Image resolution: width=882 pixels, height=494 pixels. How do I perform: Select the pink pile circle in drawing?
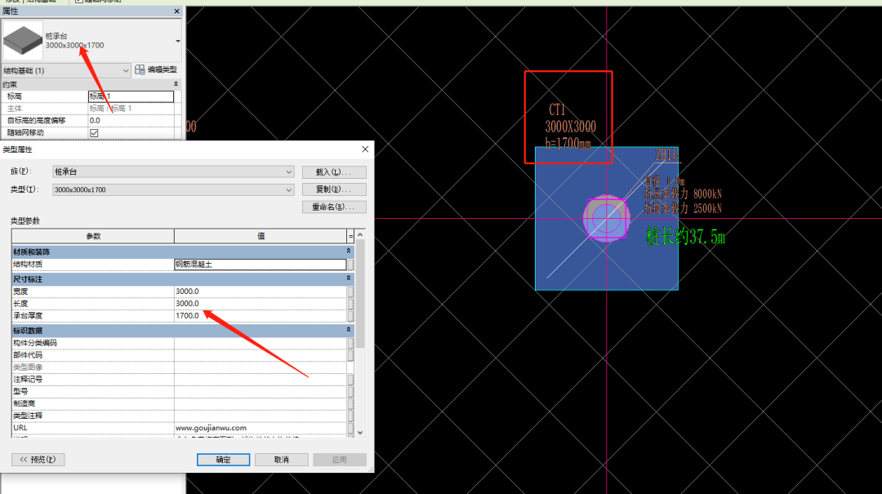pos(606,218)
